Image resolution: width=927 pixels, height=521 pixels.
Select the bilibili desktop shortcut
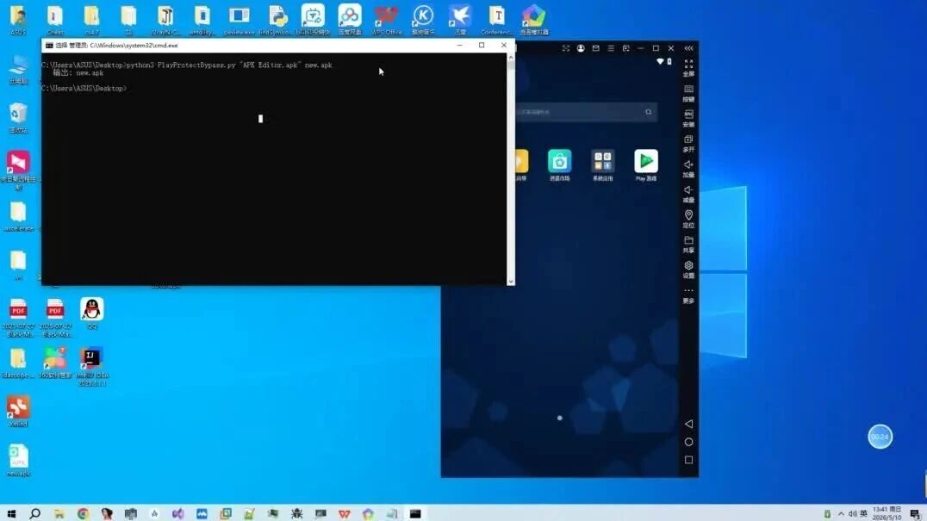point(313,20)
